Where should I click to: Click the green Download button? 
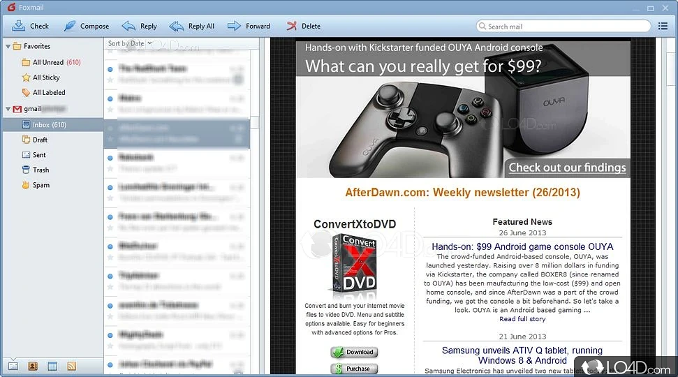[354, 352]
